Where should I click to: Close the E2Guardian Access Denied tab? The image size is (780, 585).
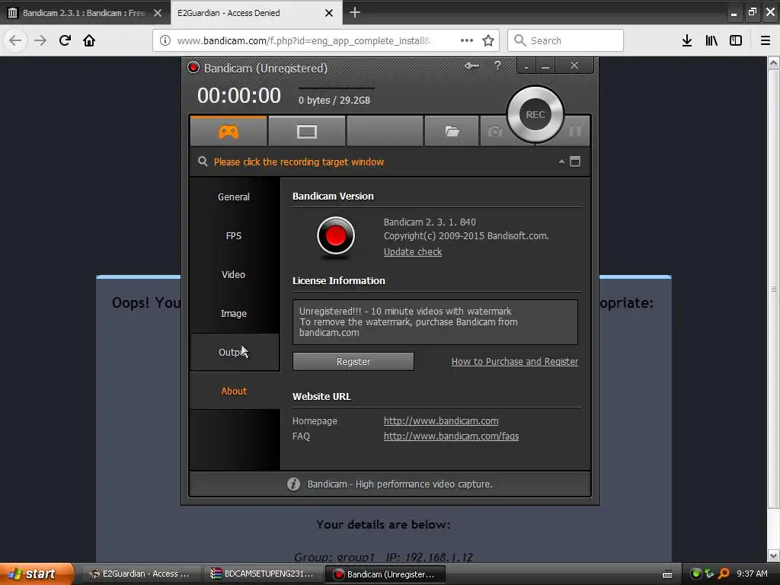(329, 13)
